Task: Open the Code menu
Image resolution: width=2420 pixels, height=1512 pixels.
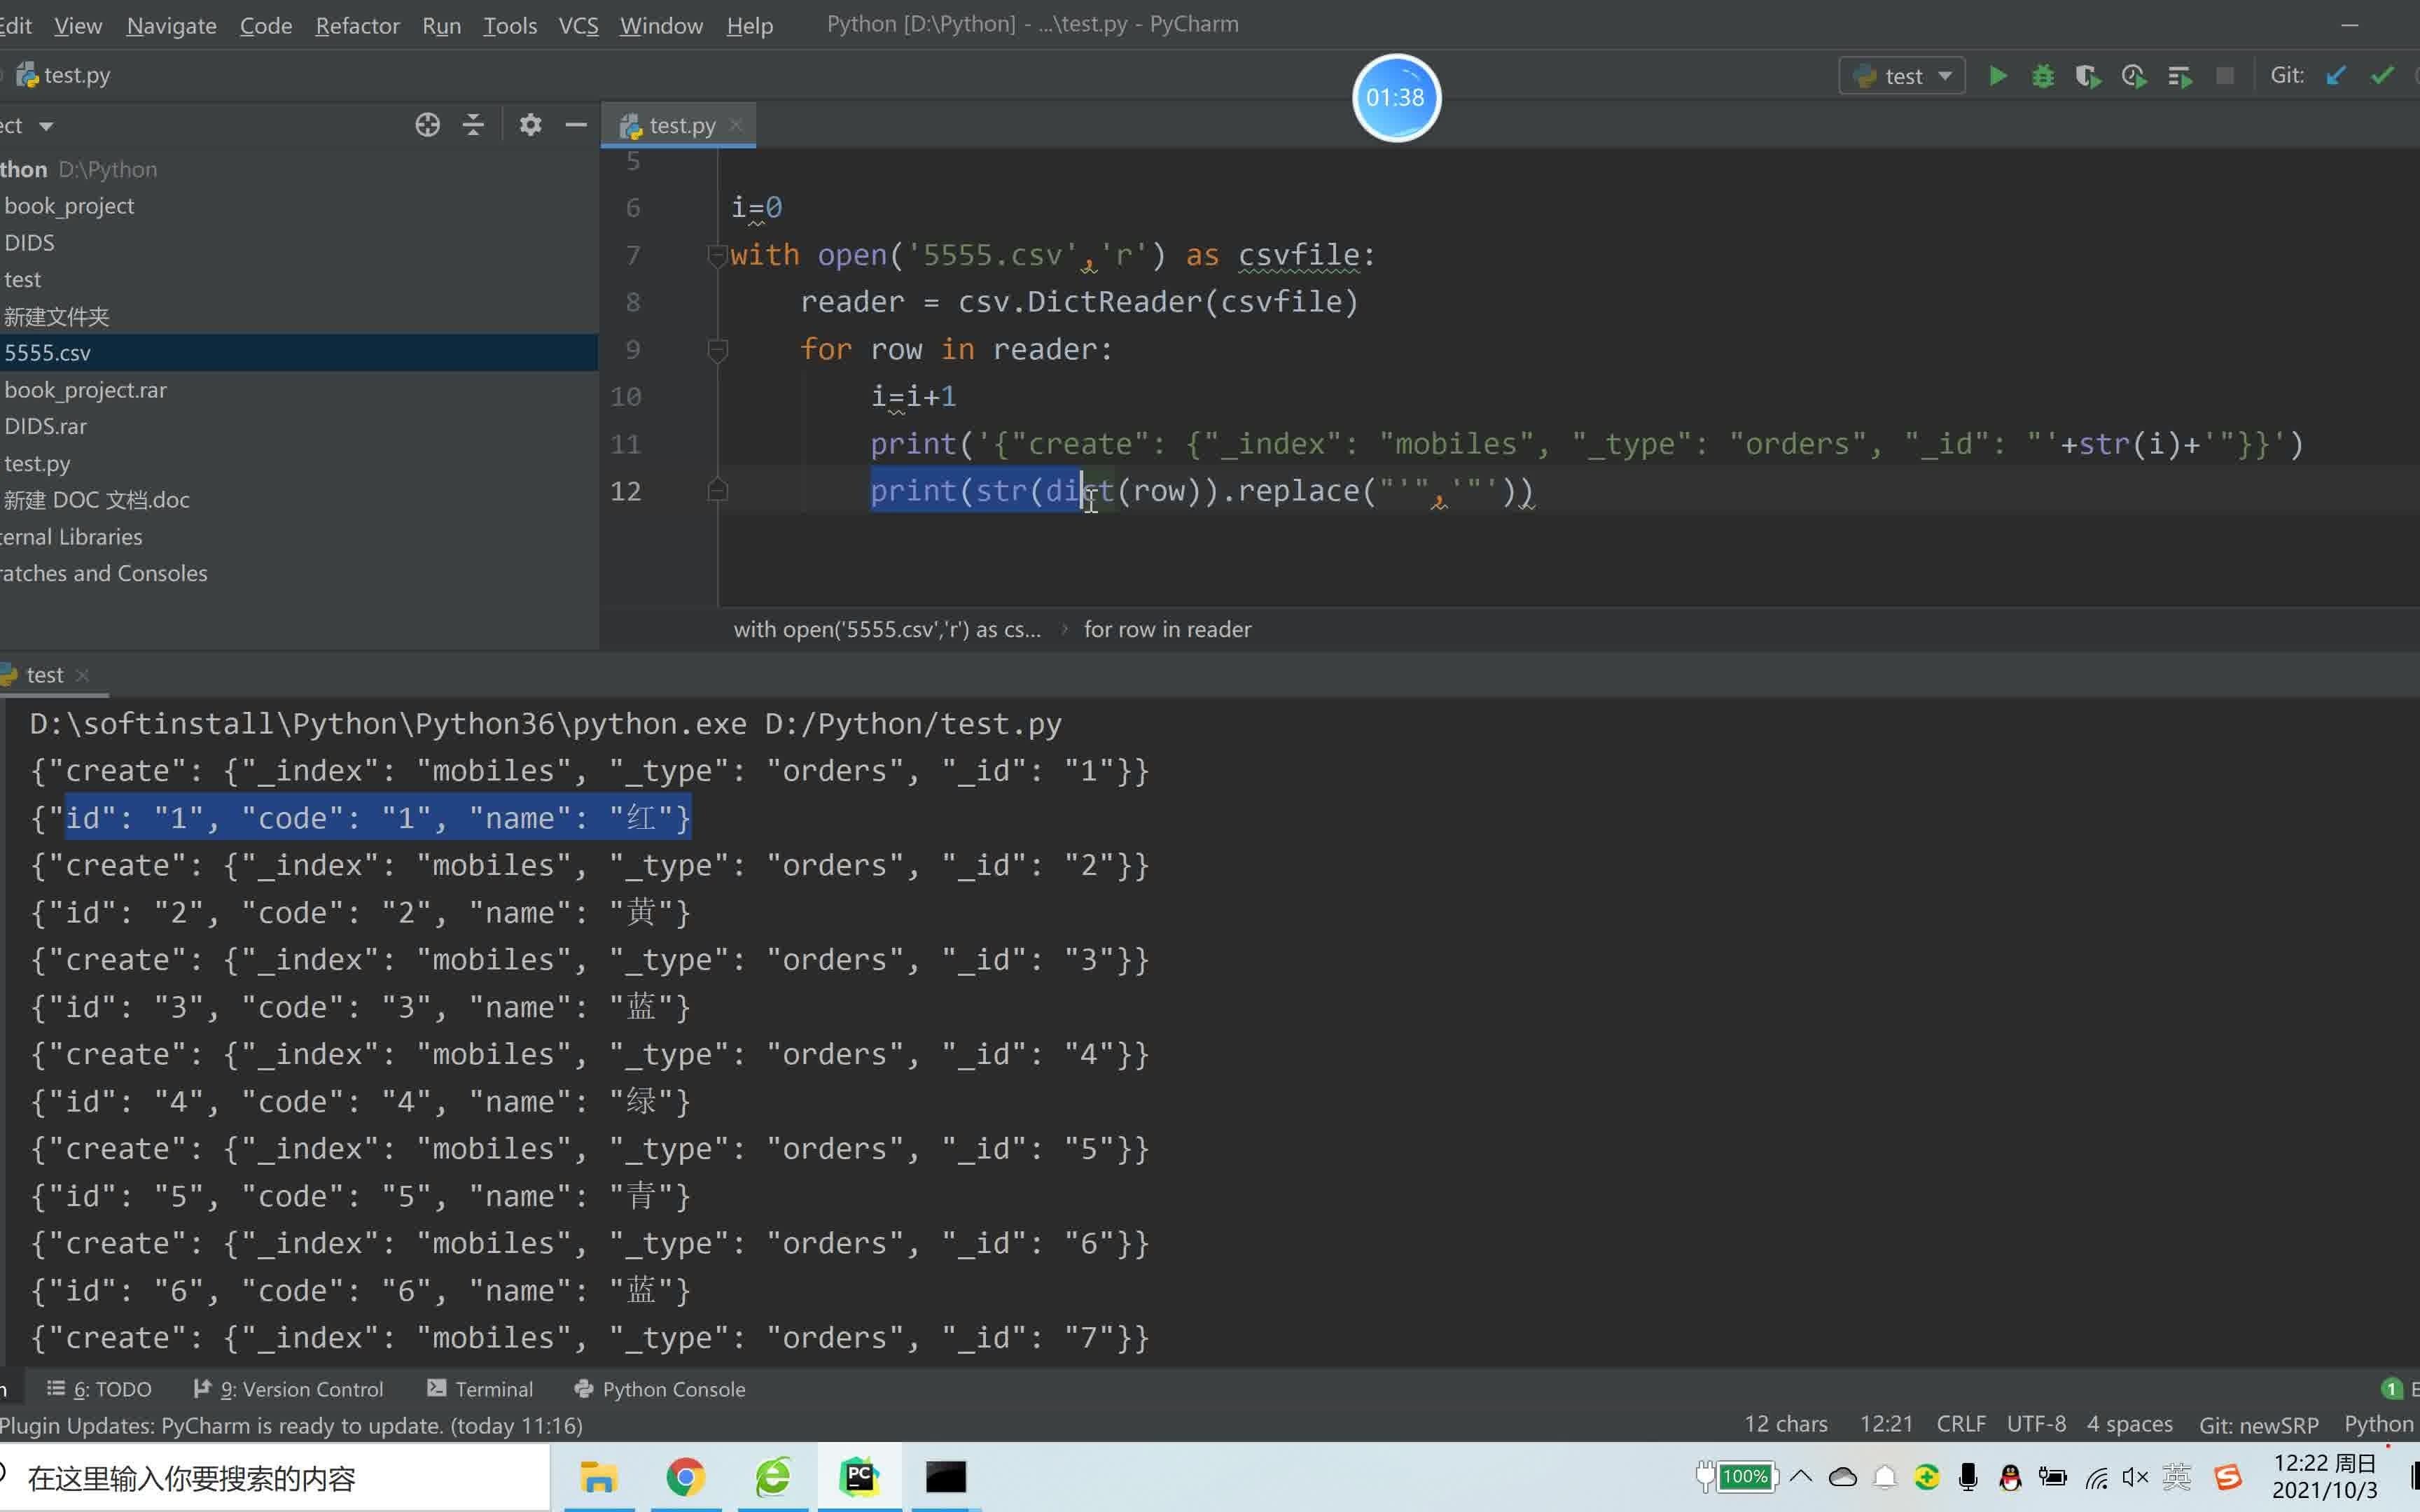Action: pos(266,25)
